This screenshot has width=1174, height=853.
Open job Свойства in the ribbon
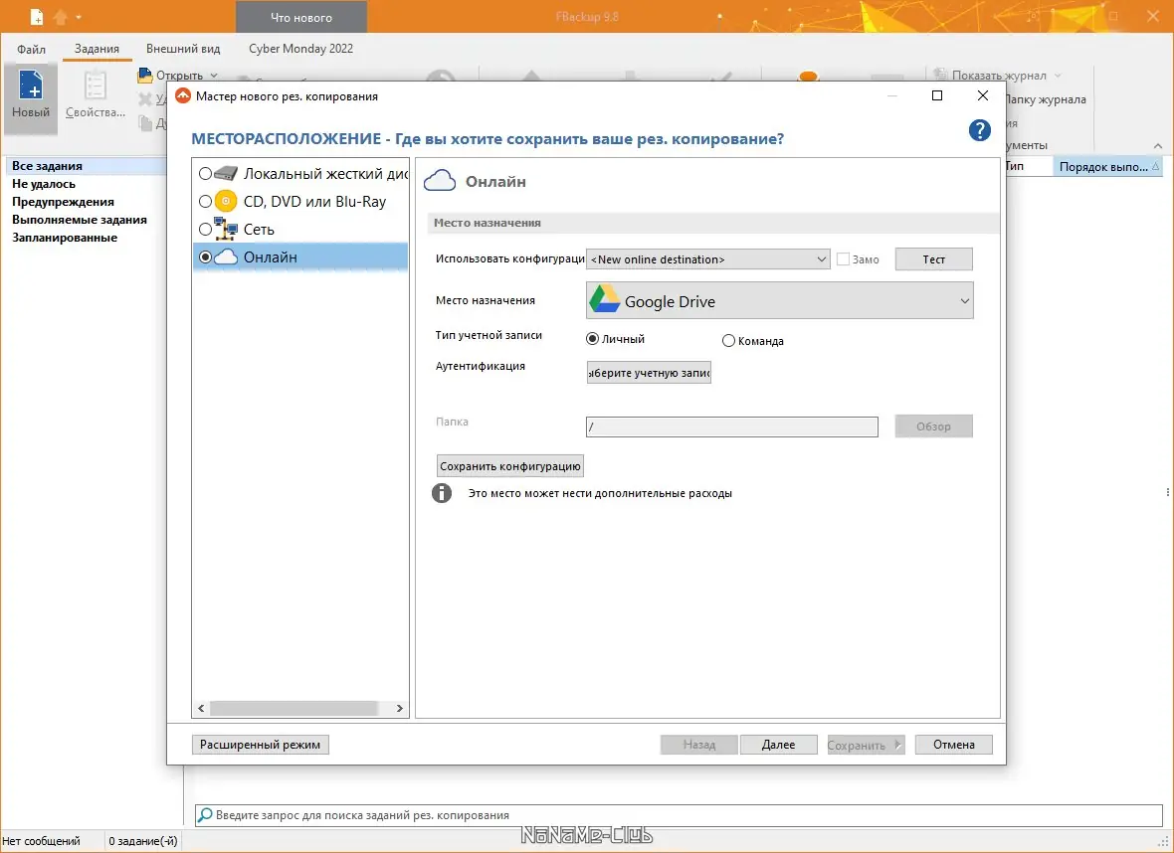pyautogui.click(x=96, y=93)
